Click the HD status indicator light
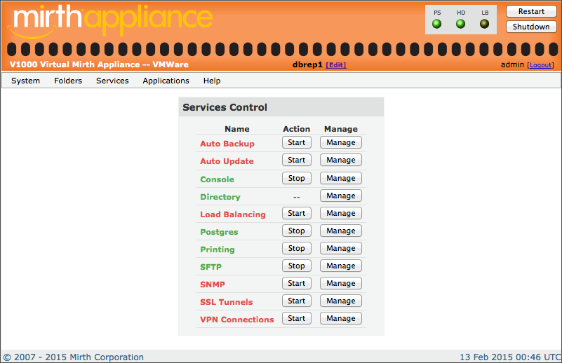The width and height of the screenshot is (562, 363). 460,24
